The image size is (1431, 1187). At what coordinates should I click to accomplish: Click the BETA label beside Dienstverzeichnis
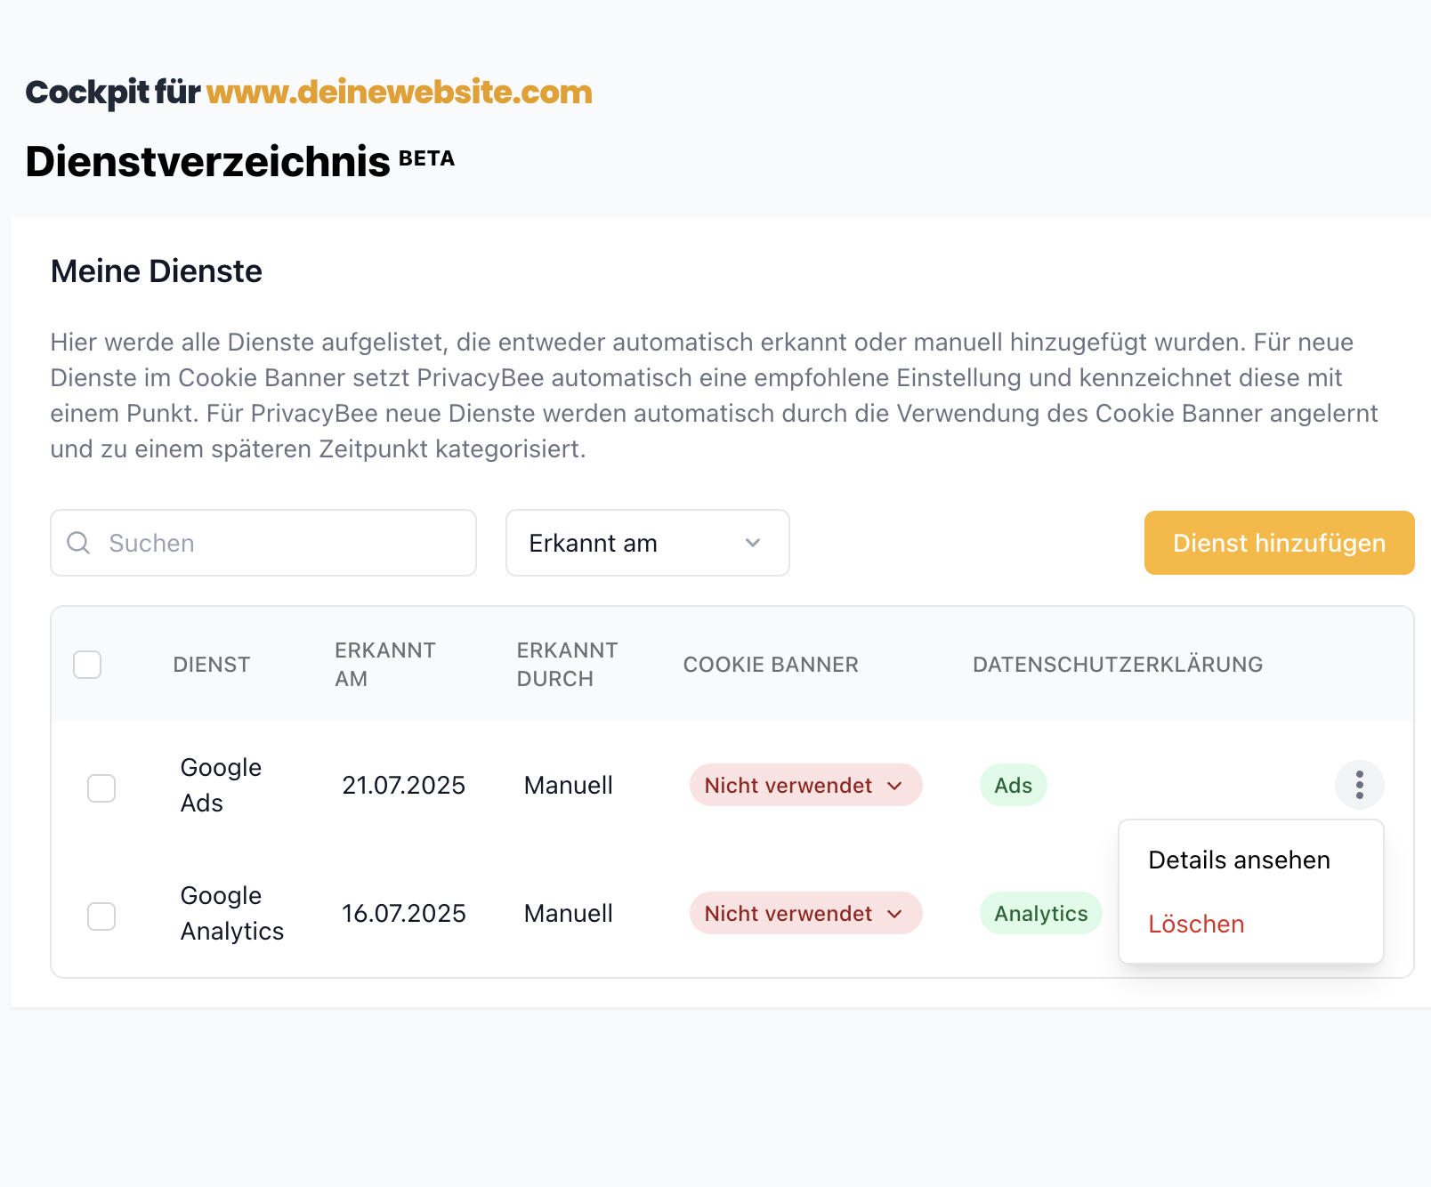coord(426,158)
